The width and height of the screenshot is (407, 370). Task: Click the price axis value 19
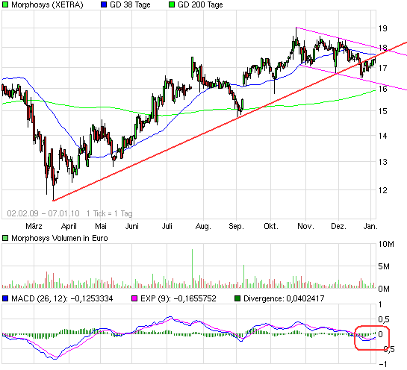click(383, 28)
